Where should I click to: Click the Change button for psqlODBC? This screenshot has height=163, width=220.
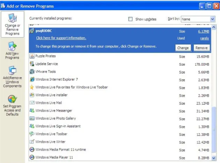pos(183,48)
